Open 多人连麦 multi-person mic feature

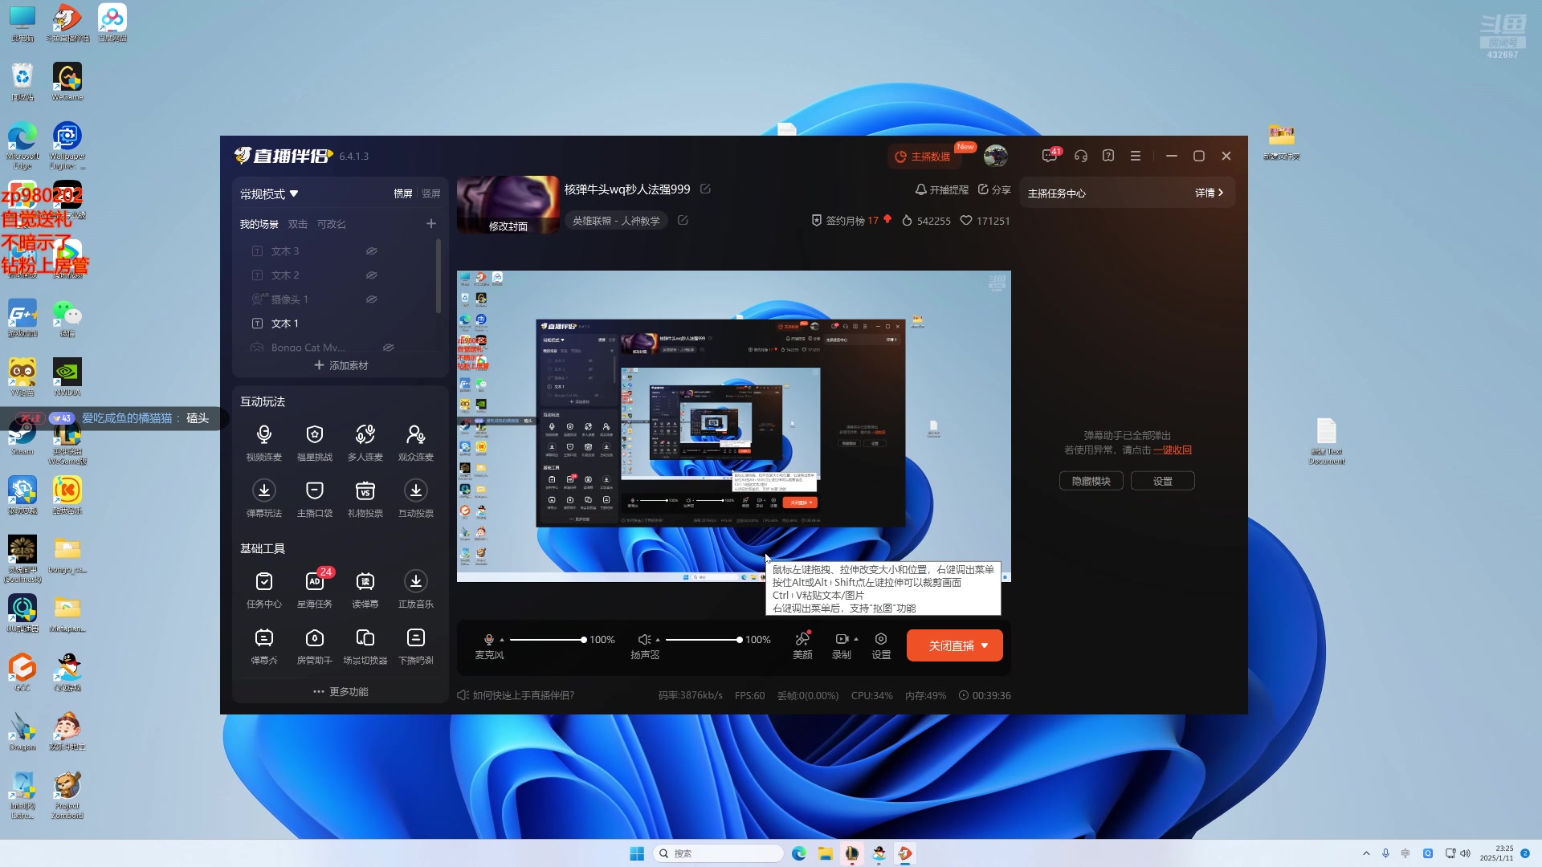[365, 442]
